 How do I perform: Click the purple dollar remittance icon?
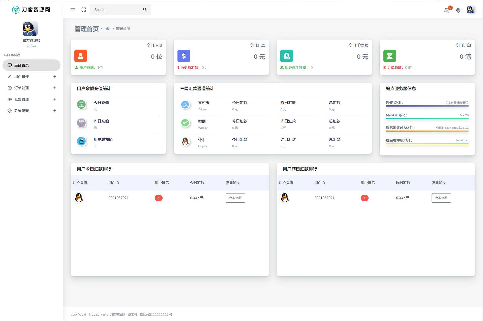pyautogui.click(x=184, y=56)
